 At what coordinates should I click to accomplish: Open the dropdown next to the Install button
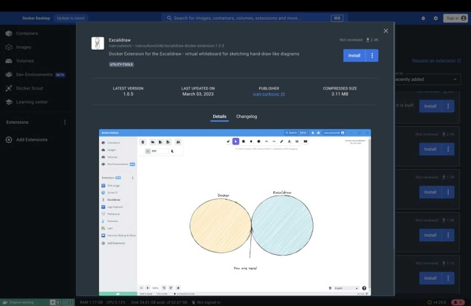372,55
